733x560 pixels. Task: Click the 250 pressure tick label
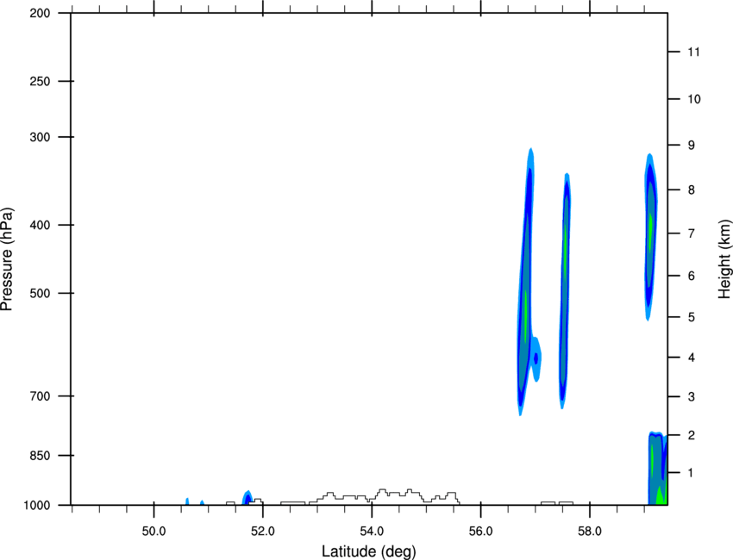click(40, 81)
